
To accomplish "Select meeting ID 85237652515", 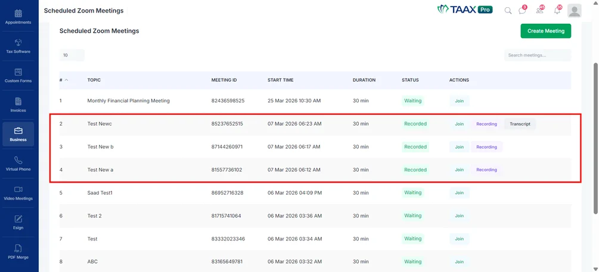I will tap(227, 124).
